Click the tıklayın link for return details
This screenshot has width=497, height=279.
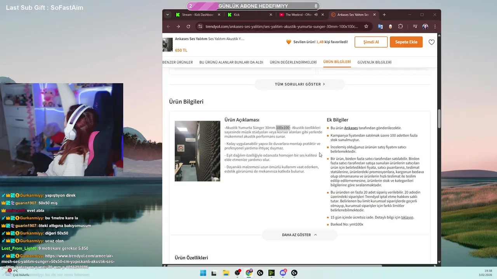click(407, 217)
